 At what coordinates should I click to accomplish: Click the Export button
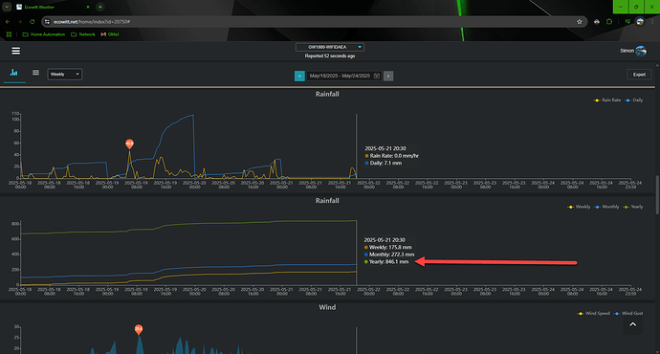639,75
